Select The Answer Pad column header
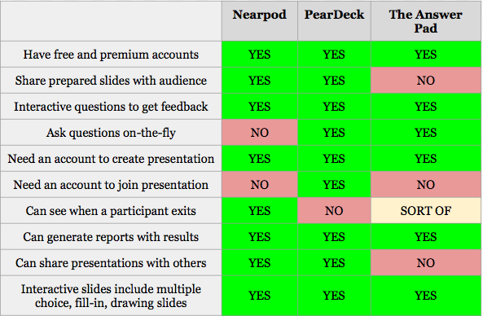The image size is (483, 316). tap(426, 21)
